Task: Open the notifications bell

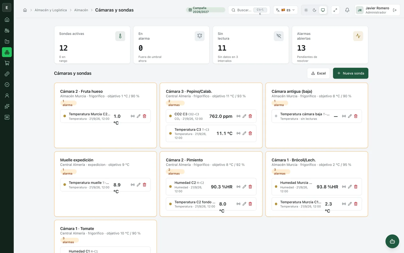Action: [347, 10]
